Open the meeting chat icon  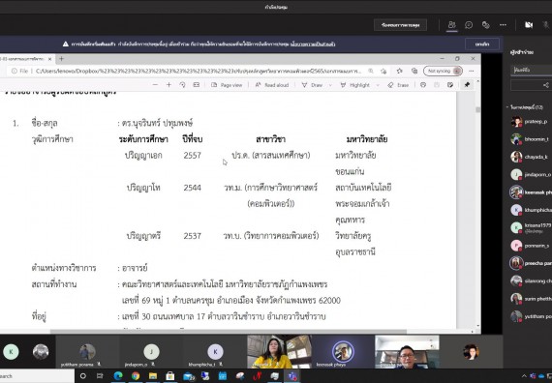tap(469, 25)
